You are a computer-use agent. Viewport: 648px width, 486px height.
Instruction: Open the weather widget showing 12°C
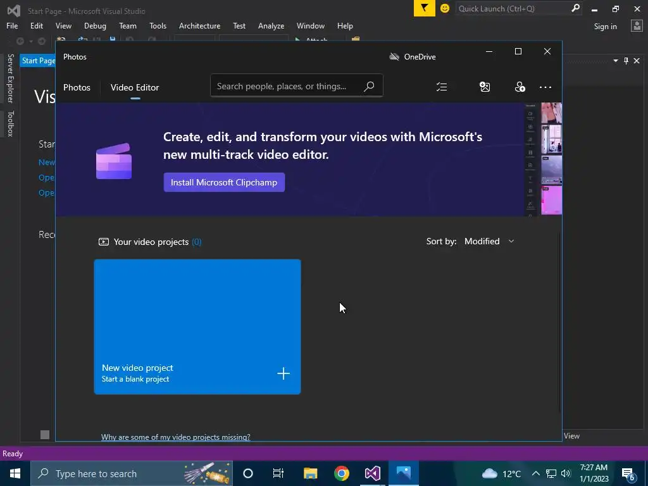click(x=501, y=473)
